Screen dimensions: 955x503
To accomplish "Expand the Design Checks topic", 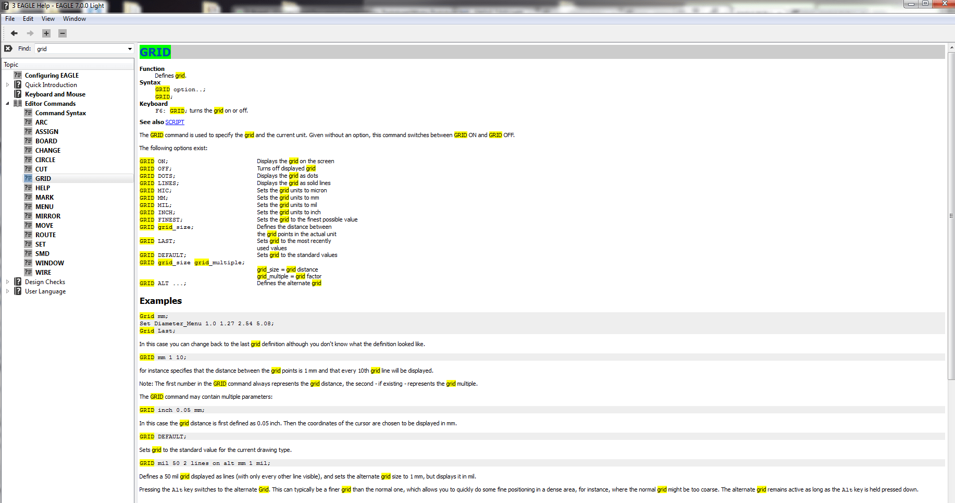I will tap(7, 281).
